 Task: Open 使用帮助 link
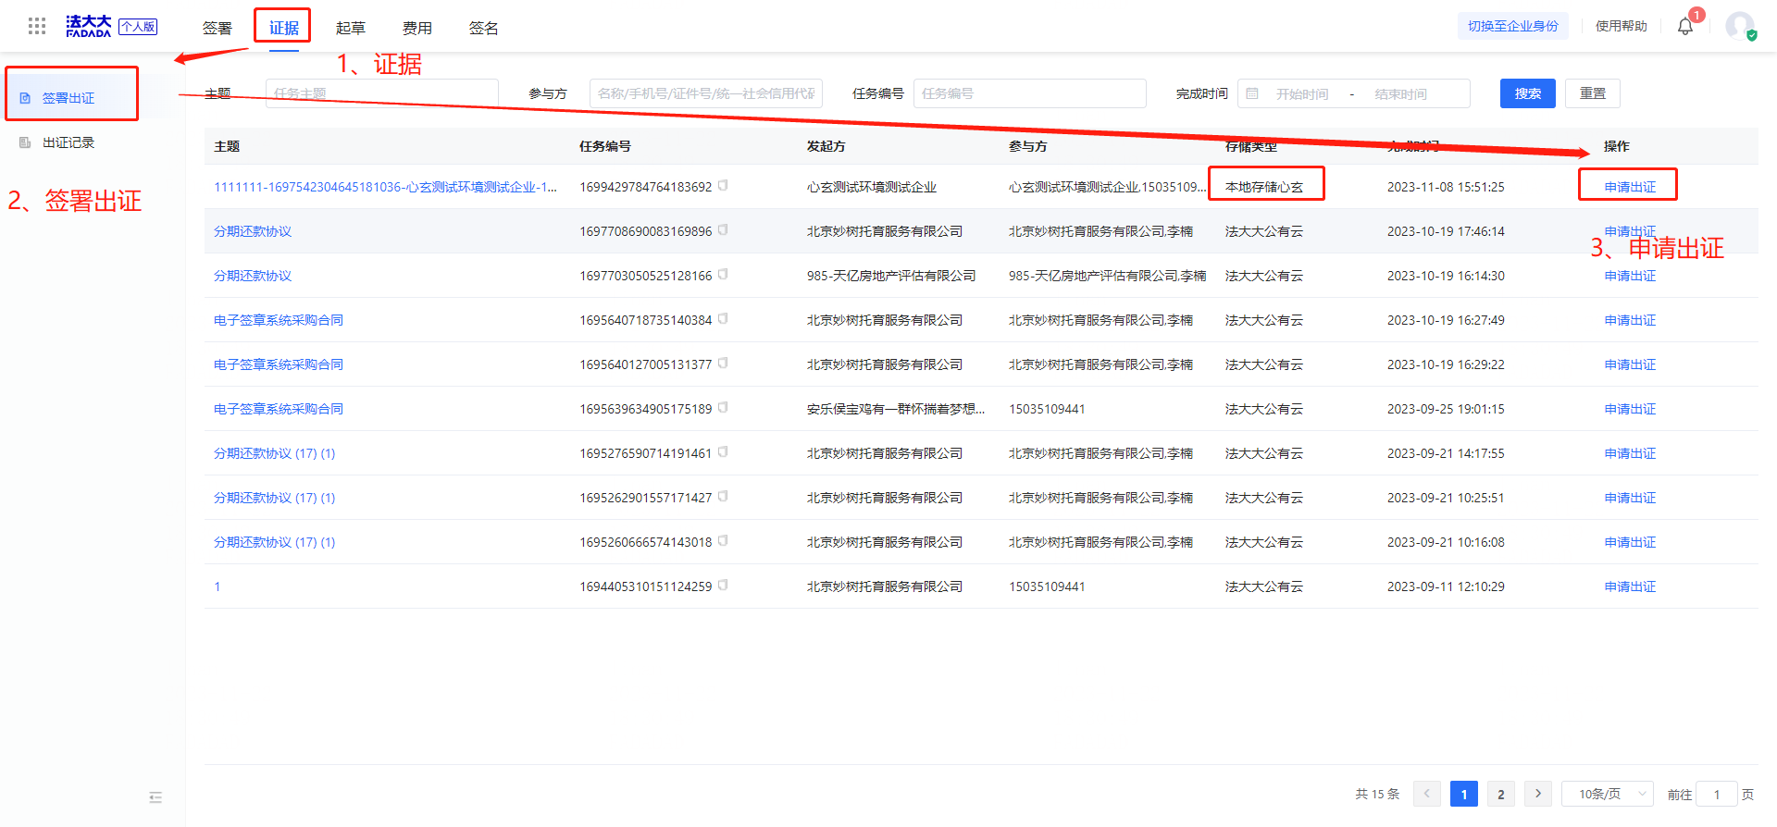(1622, 26)
